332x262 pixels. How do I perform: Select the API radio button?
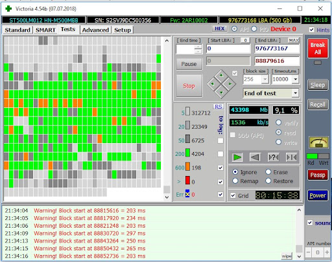pos(234,28)
